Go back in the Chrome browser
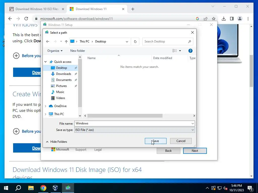 click(x=10, y=19)
